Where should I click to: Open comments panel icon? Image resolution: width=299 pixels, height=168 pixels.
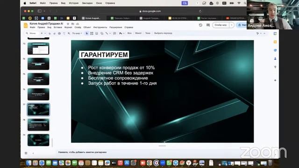(208, 25)
